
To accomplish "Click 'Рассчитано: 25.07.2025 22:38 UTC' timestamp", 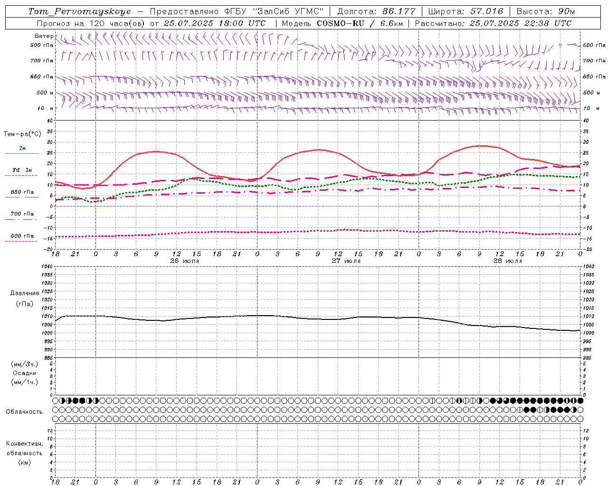I will (493, 23).
